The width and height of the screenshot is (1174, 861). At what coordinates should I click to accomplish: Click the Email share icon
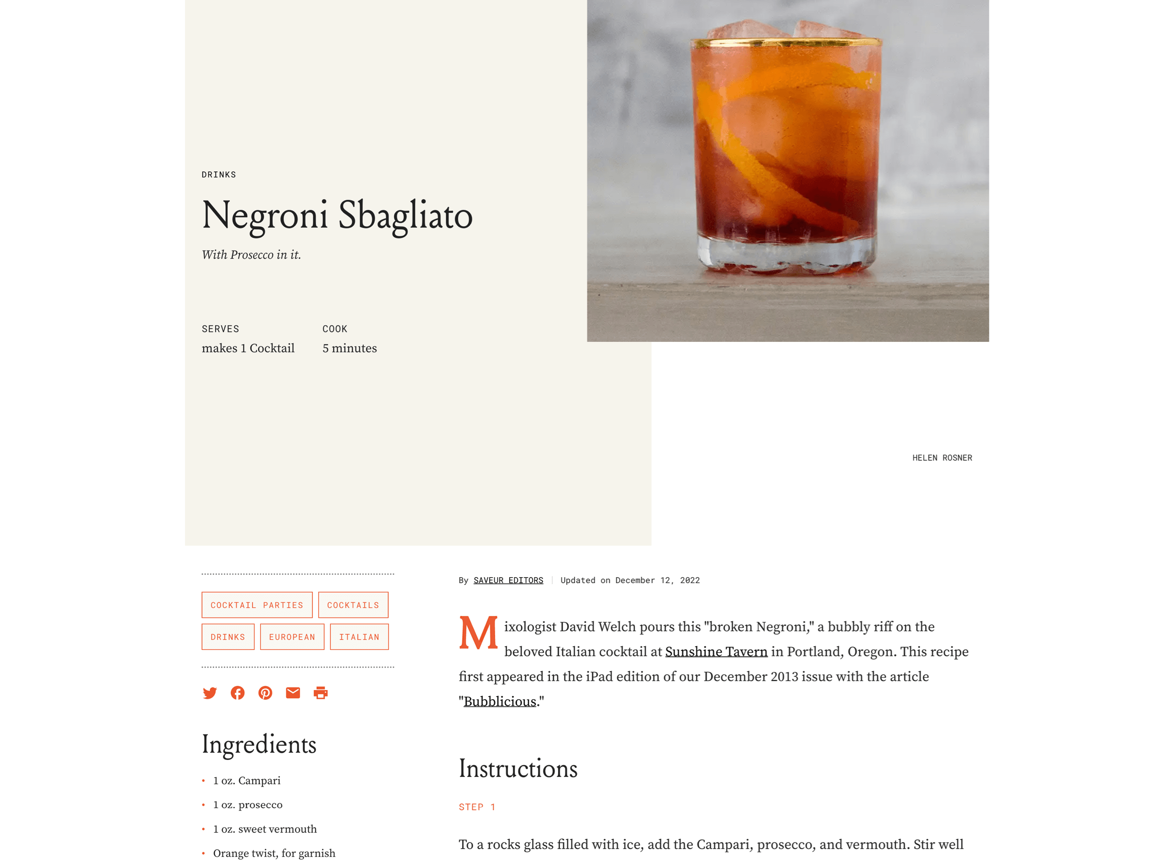coord(292,692)
